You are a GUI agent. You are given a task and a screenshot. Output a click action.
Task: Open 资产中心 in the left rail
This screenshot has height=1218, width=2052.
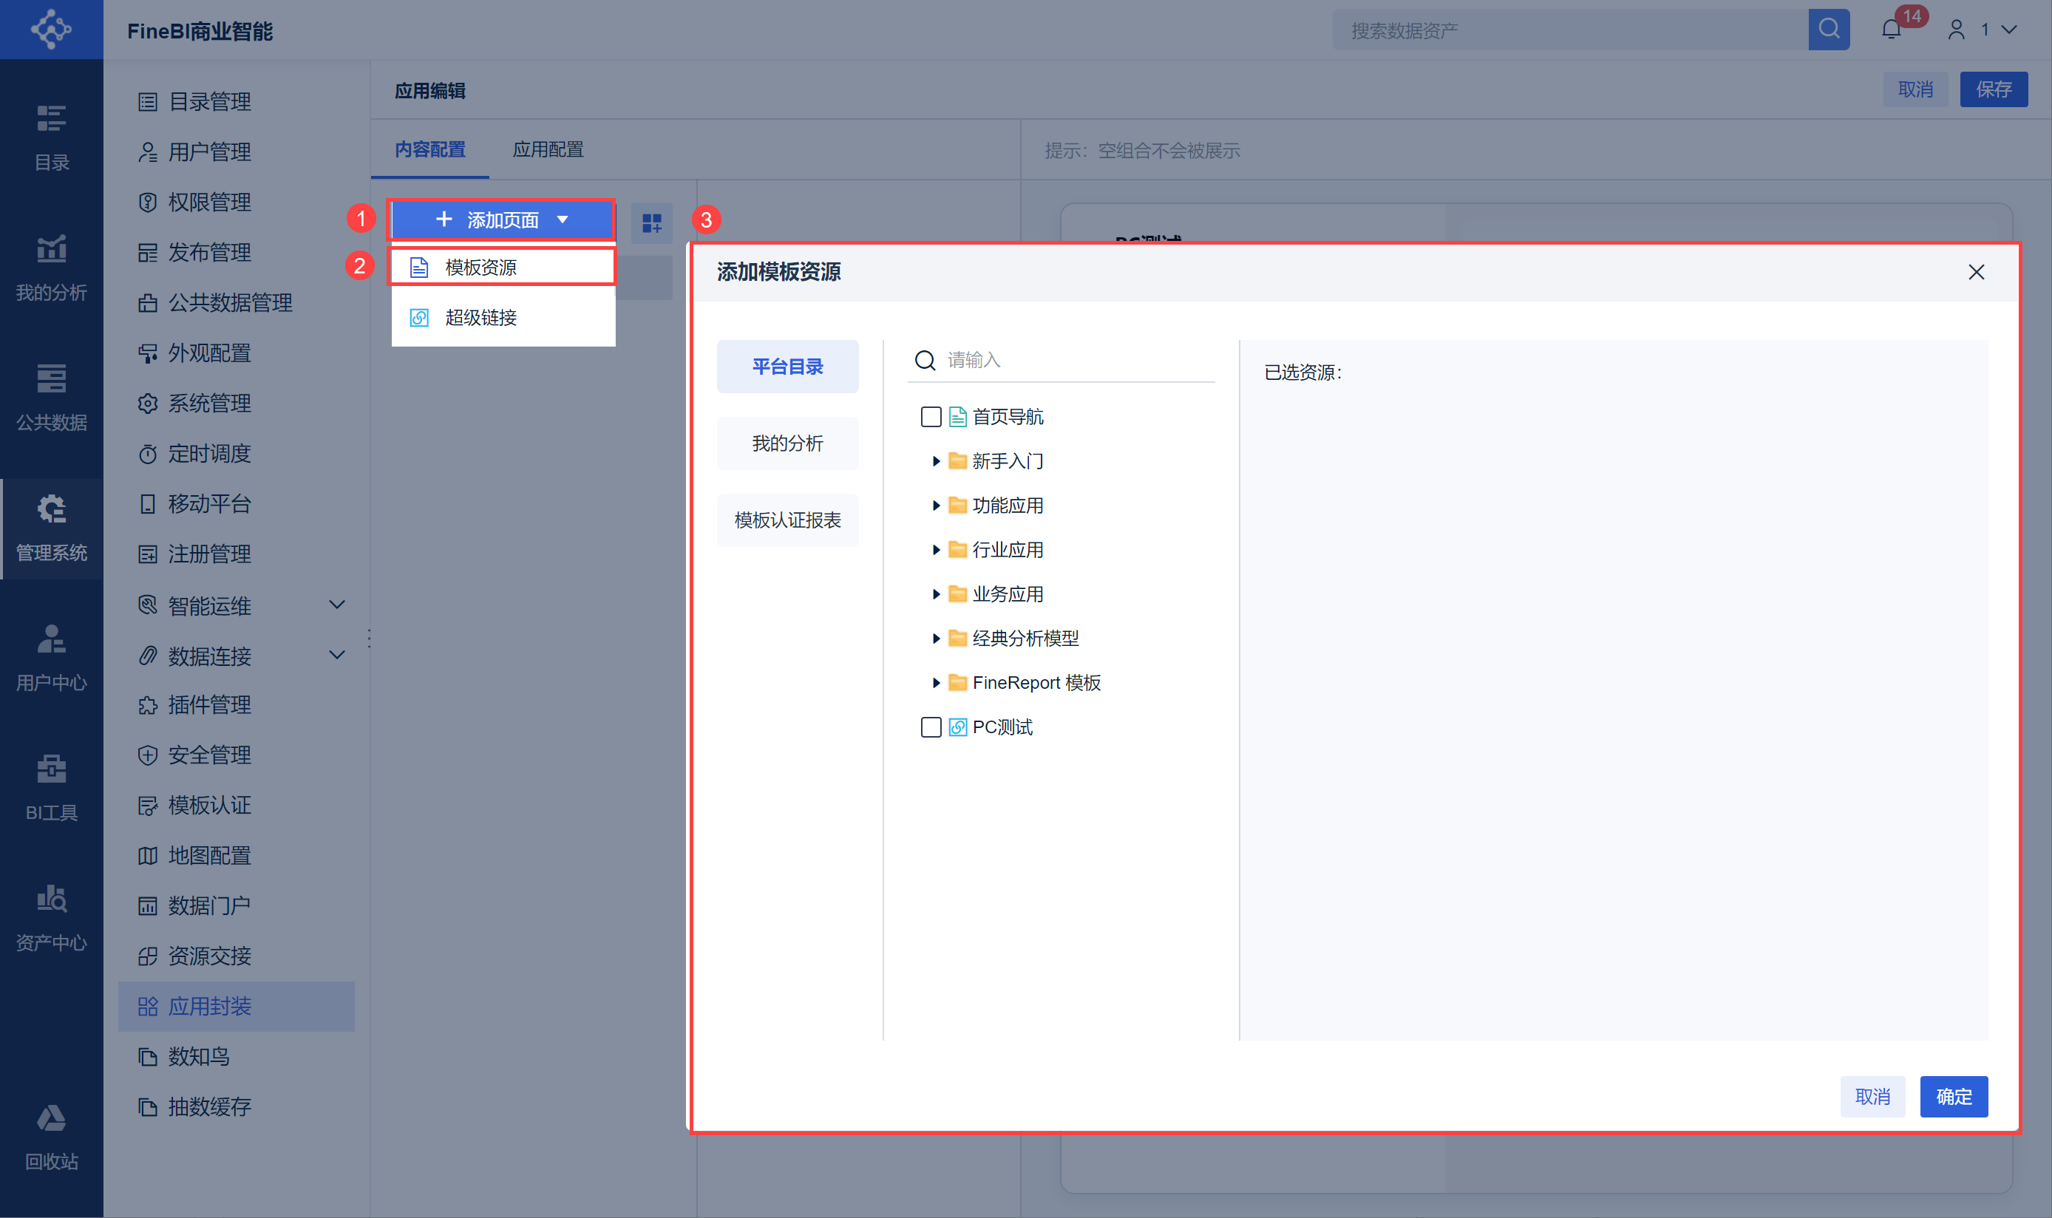[51, 918]
